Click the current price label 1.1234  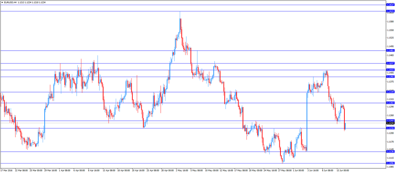[390, 123]
